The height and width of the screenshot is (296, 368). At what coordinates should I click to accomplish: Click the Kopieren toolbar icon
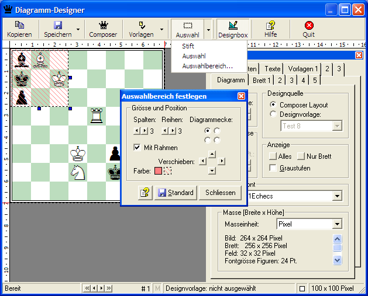point(19,26)
